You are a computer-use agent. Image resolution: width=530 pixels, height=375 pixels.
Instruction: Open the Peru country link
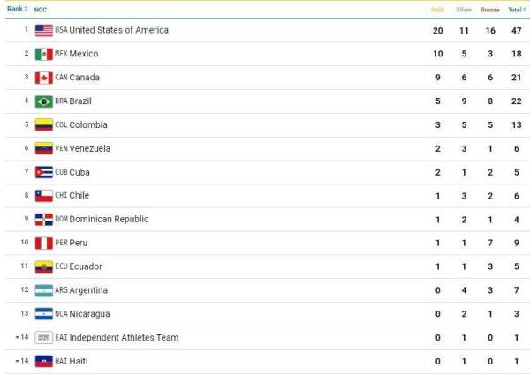click(78, 243)
